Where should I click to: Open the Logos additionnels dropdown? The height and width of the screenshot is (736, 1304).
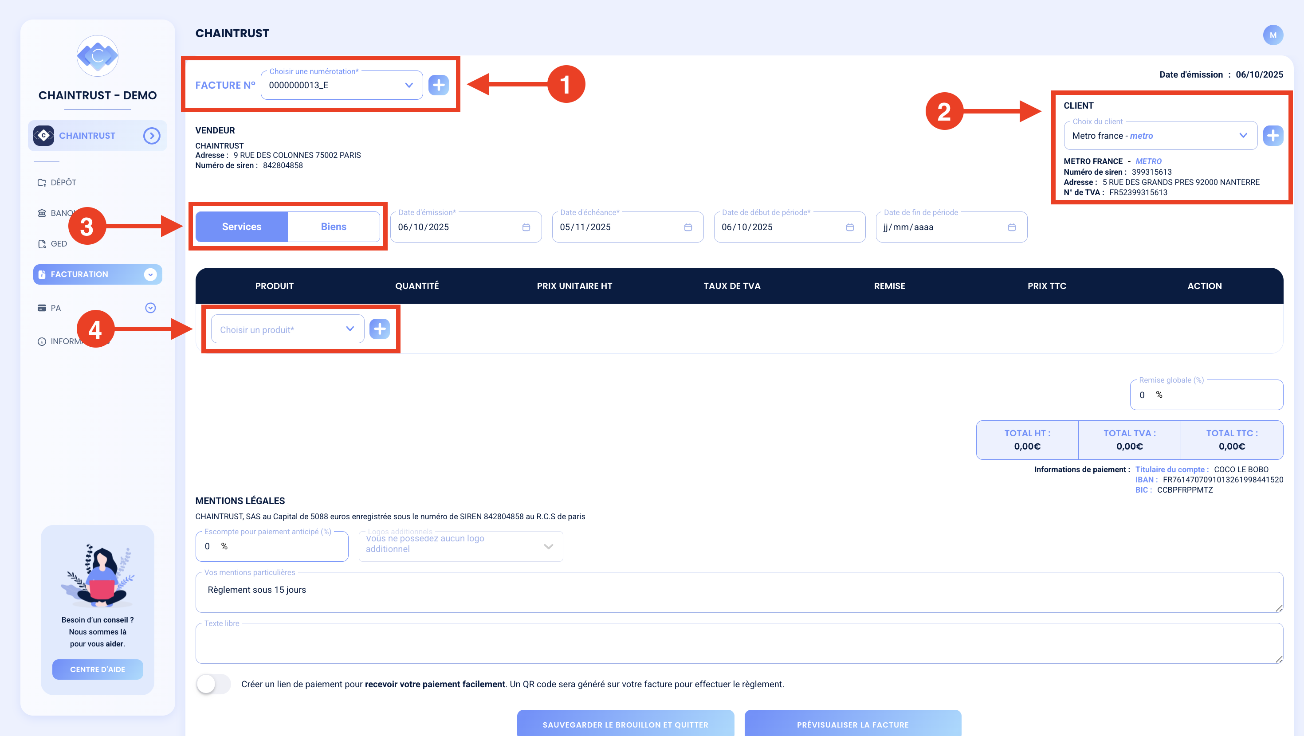(x=461, y=546)
